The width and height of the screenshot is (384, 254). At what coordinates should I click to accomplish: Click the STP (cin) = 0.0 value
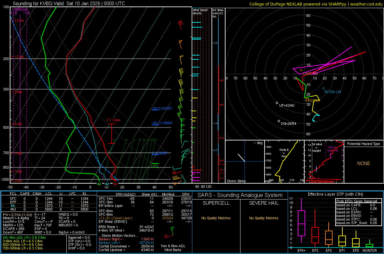[x=79, y=241]
